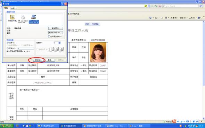Screen dimensions: 205x128
Task: Select the Add Printer icon
Action: (12, 18)
